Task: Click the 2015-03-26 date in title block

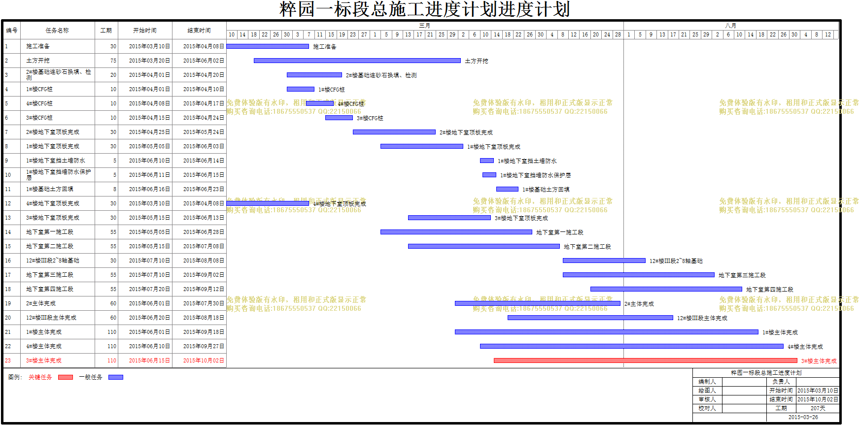Action: 803,417
